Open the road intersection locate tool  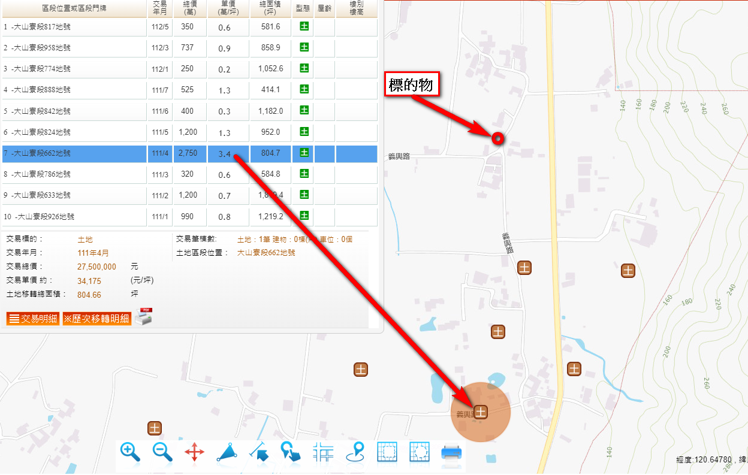click(x=323, y=452)
